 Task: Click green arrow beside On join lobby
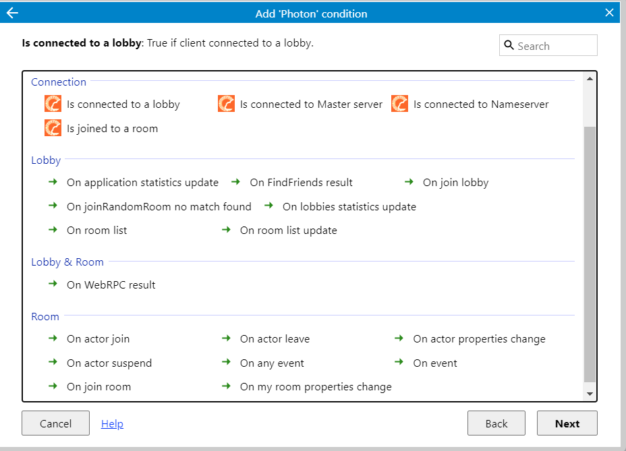coord(409,182)
